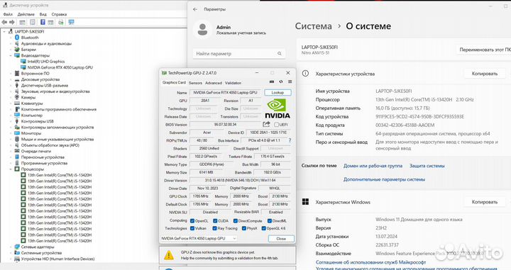
Task: Open the Справка menu
Action: [59, 14]
